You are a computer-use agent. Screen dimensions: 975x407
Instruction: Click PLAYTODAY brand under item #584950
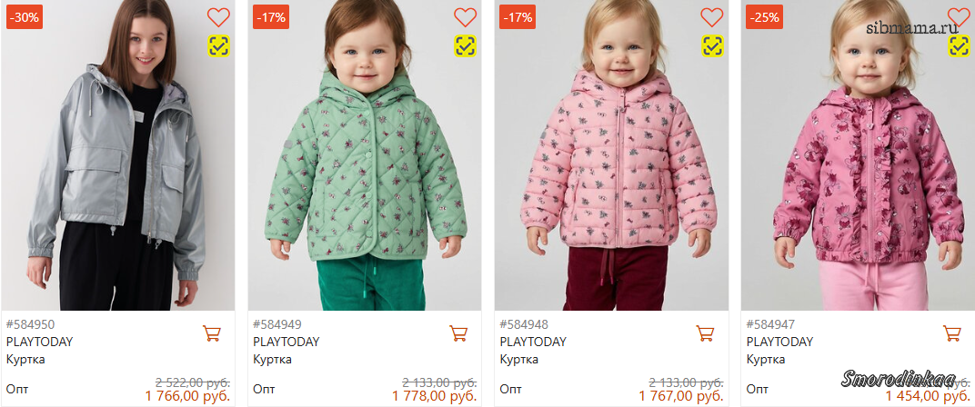(39, 342)
